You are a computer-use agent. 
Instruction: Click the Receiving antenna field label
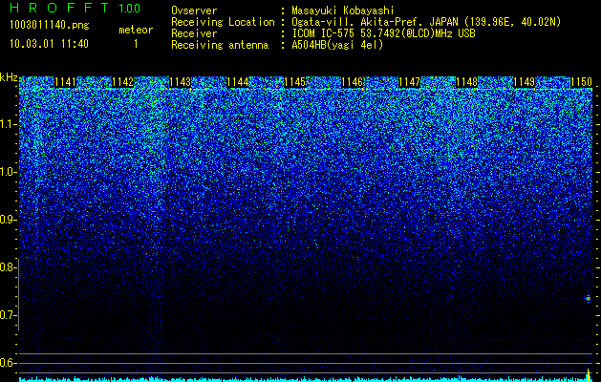coord(220,45)
